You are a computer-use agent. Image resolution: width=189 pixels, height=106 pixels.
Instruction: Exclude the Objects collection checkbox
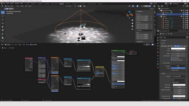click(x=181, y=16)
